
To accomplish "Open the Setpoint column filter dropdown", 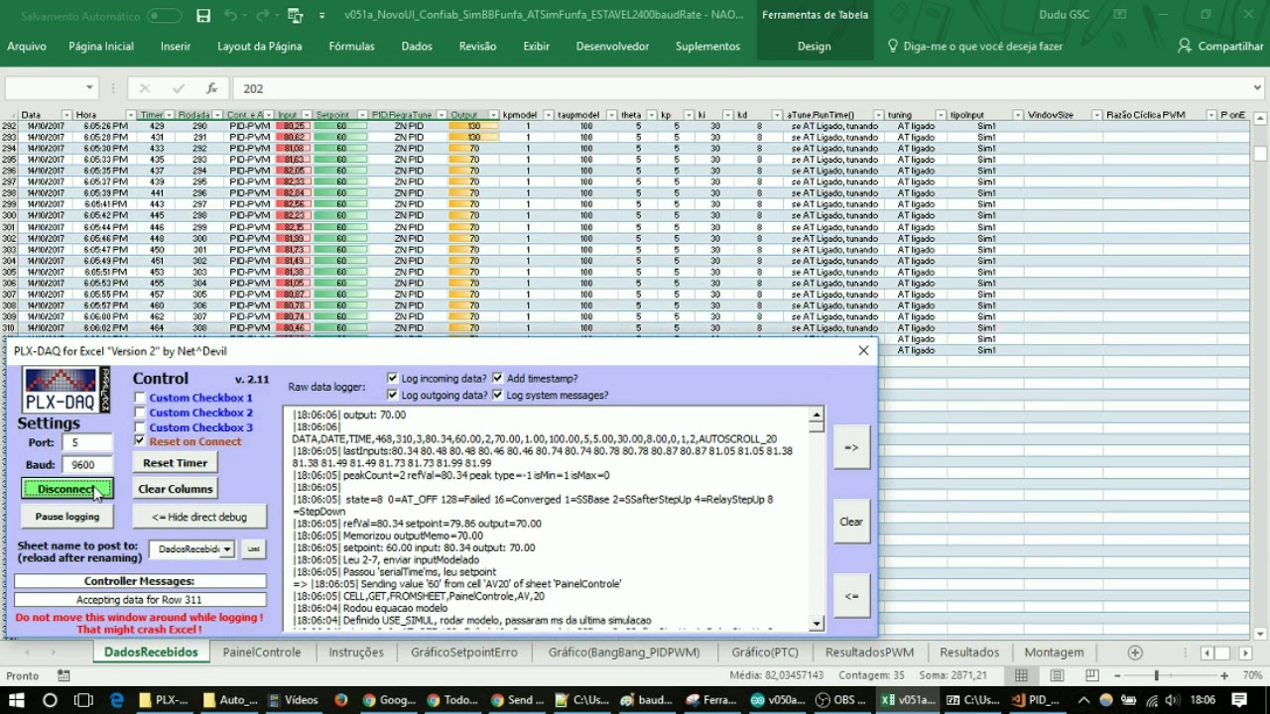I will pos(360,115).
